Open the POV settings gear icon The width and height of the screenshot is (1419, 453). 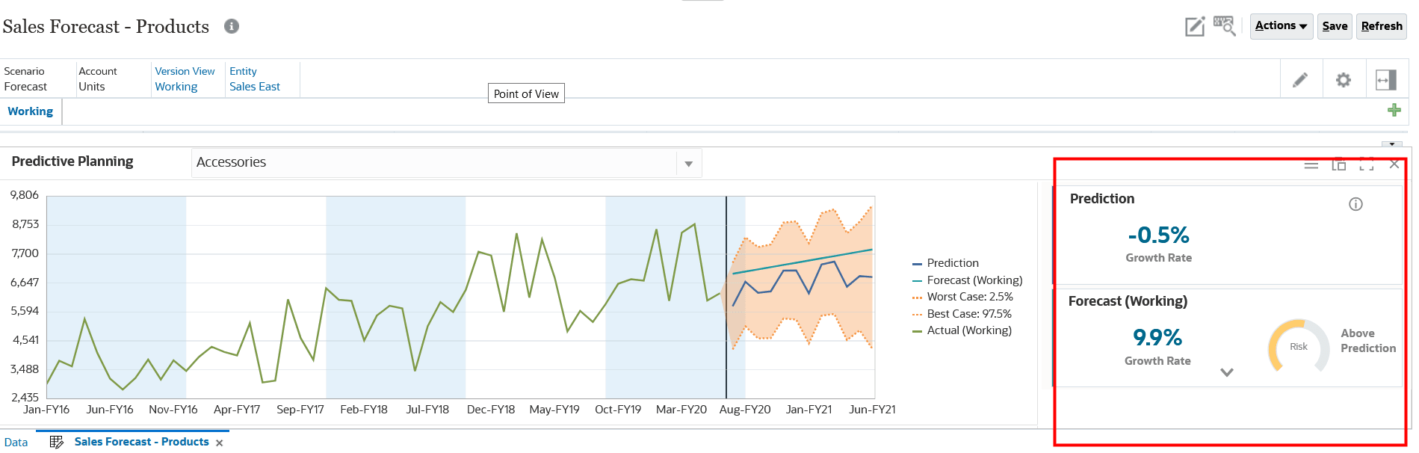pos(1343,78)
